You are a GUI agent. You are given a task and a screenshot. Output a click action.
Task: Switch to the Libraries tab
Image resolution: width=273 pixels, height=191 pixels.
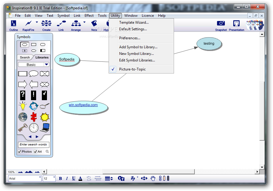pyautogui.click(x=42, y=58)
